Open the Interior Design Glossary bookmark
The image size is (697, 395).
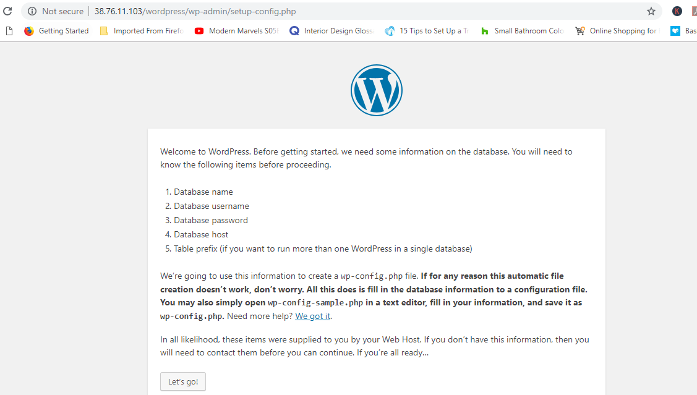331,31
